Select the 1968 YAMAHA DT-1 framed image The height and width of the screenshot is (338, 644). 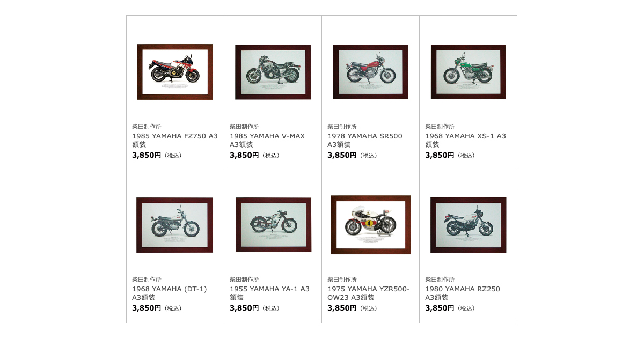click(175, 225)
